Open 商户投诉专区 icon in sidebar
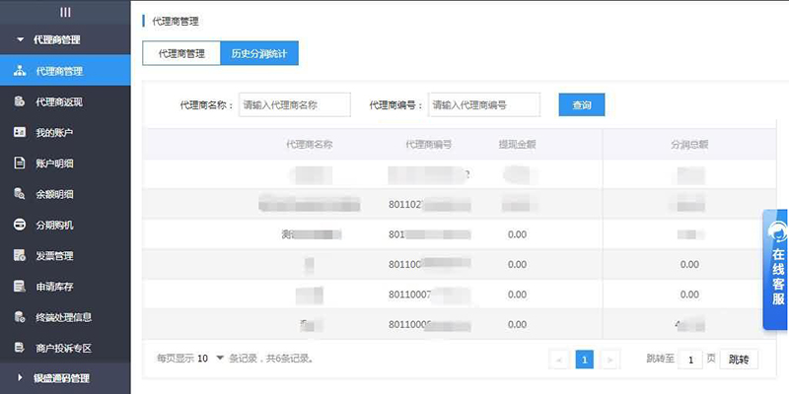This screenshot has height=394, width=789. [20, 348]
